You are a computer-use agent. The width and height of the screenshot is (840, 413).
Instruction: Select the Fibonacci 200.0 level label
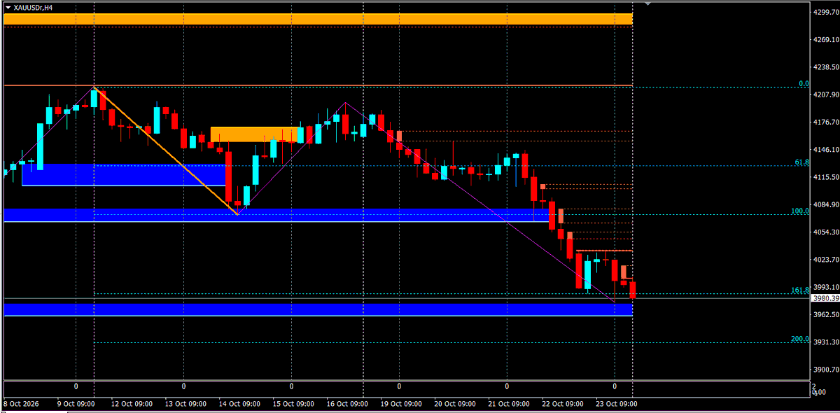(800, 339)
